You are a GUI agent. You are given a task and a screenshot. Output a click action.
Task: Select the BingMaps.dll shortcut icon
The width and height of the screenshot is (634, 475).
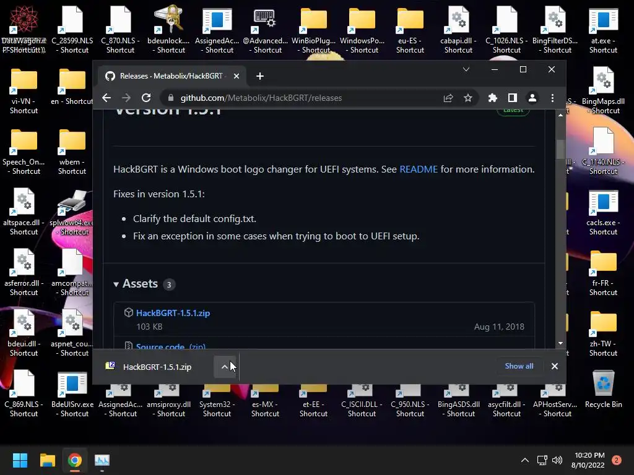point(603,90)
